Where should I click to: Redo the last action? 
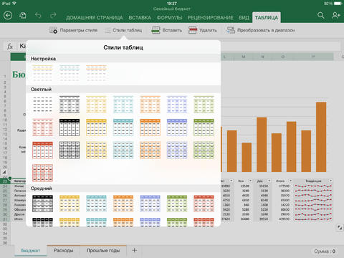coord(53,16)
